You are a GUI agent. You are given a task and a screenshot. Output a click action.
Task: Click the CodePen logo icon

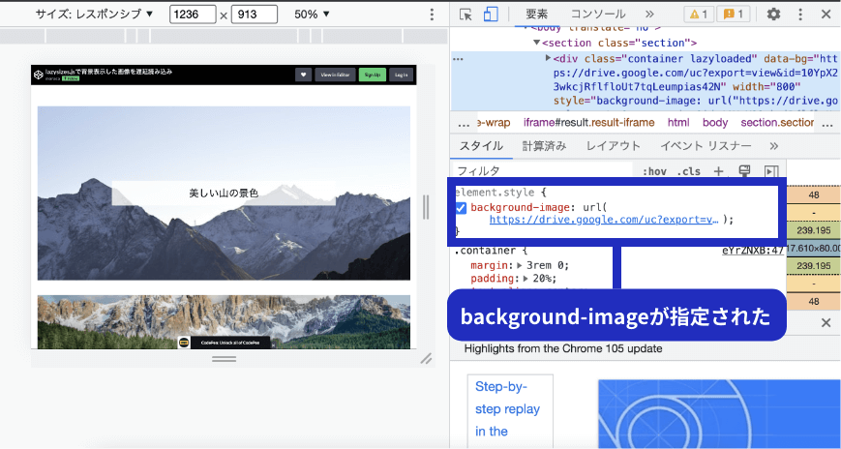click(x=38, y=75)
